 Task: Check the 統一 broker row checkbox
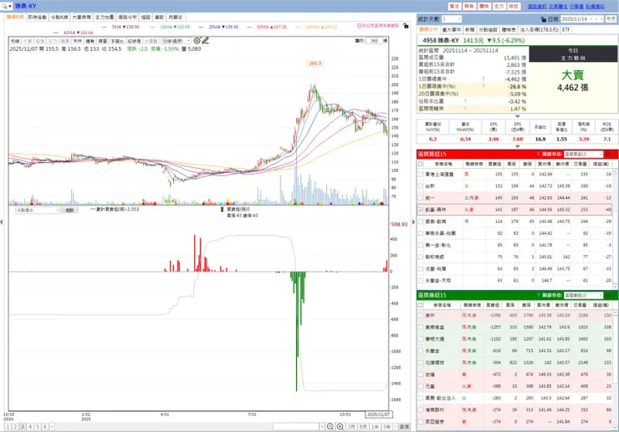click(x=421, y=198)
